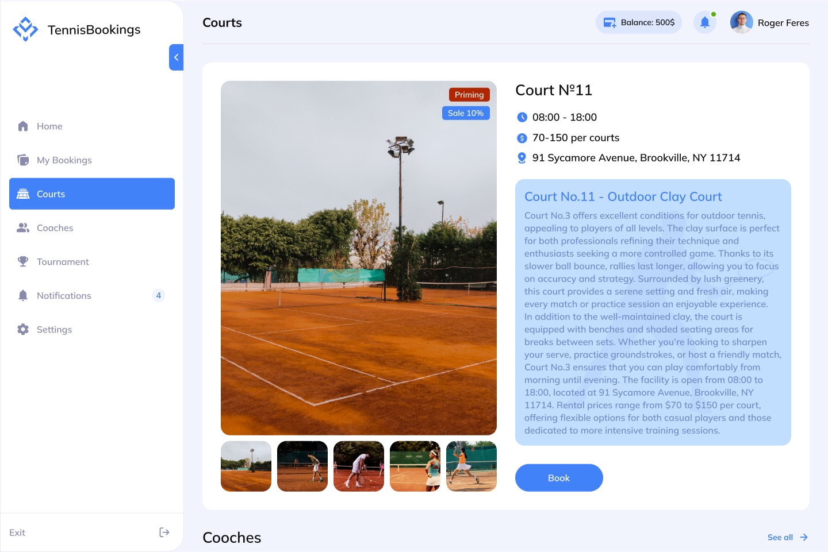Click the Exit label
The image size is (828, 552).
(17, 532)
